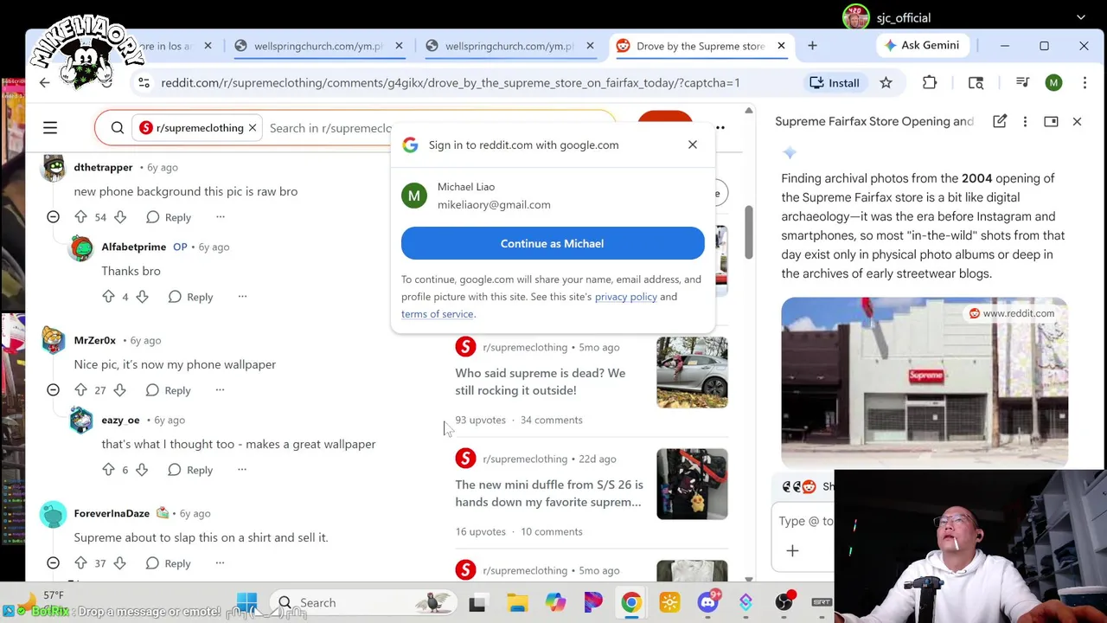Click the Windows taskbar Search box
Viewport: 1107px width, 623px height.
point(365,602)
